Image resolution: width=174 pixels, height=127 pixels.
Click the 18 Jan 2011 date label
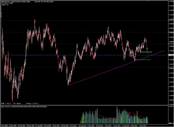click(x=100, y=125)
